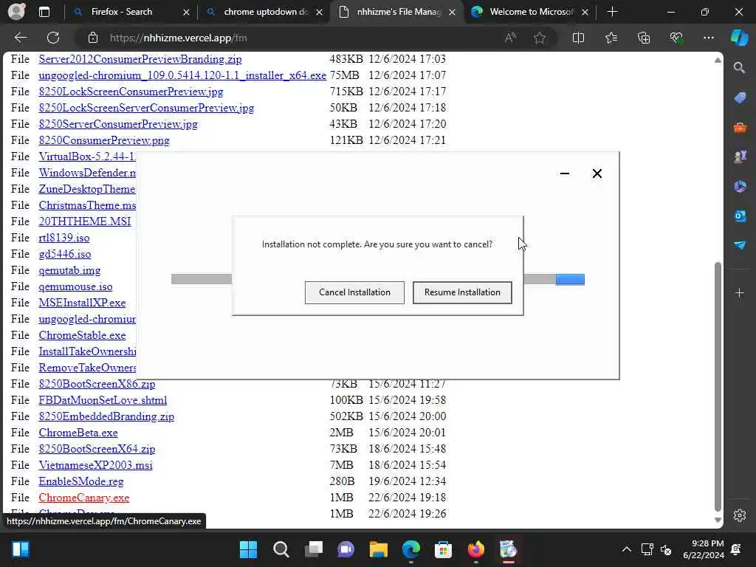756x567 pixels.
Task: Open the Edge profile avatar
Action: tap(16, 12)
